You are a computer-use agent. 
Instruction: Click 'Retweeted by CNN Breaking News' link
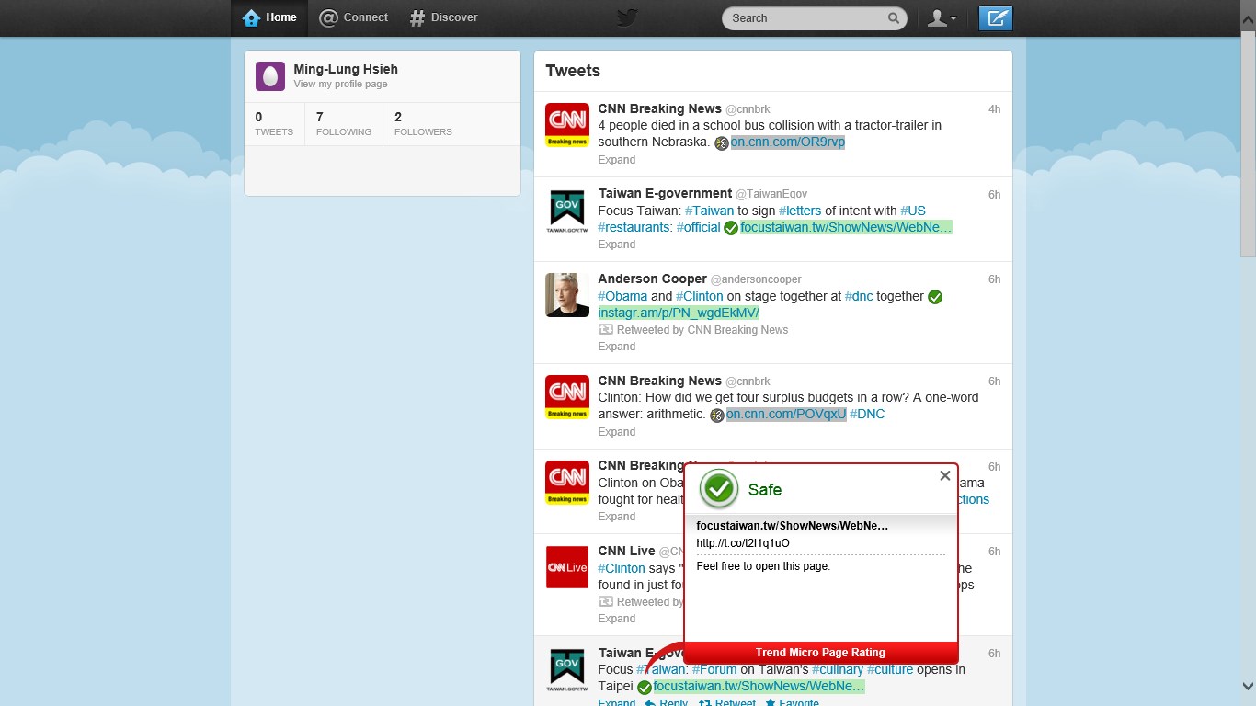702,330
